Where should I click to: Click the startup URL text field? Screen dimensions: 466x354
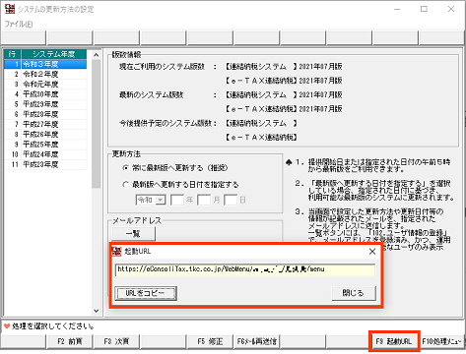[245, 269]
